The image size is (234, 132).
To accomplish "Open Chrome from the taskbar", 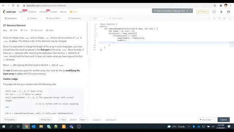I will tap(26, 126).
